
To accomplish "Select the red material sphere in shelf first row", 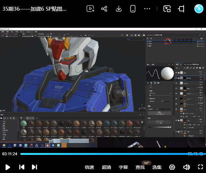I will (129, 124).
